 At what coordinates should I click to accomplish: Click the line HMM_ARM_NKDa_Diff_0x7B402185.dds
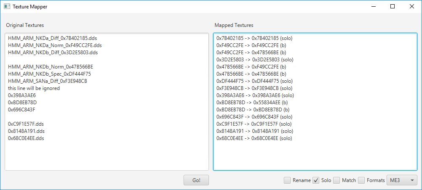pos(51,38)
